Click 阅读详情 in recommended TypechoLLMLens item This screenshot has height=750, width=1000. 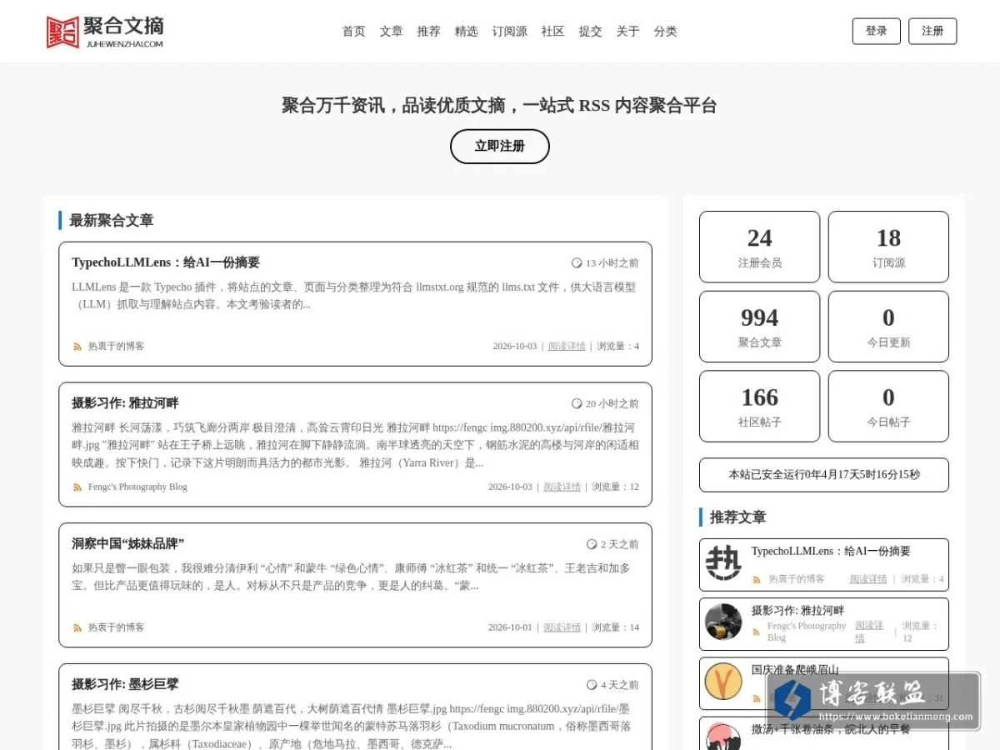(868, 579)
